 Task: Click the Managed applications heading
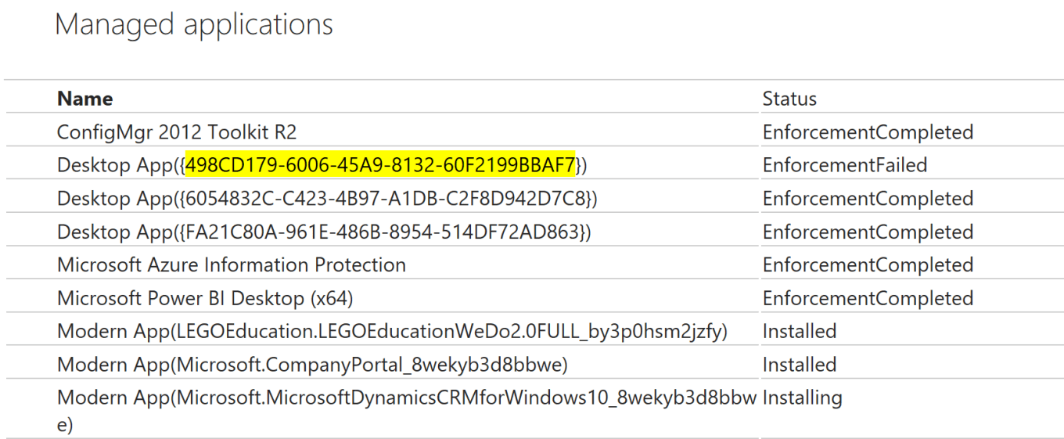click(x=193, y=25)
